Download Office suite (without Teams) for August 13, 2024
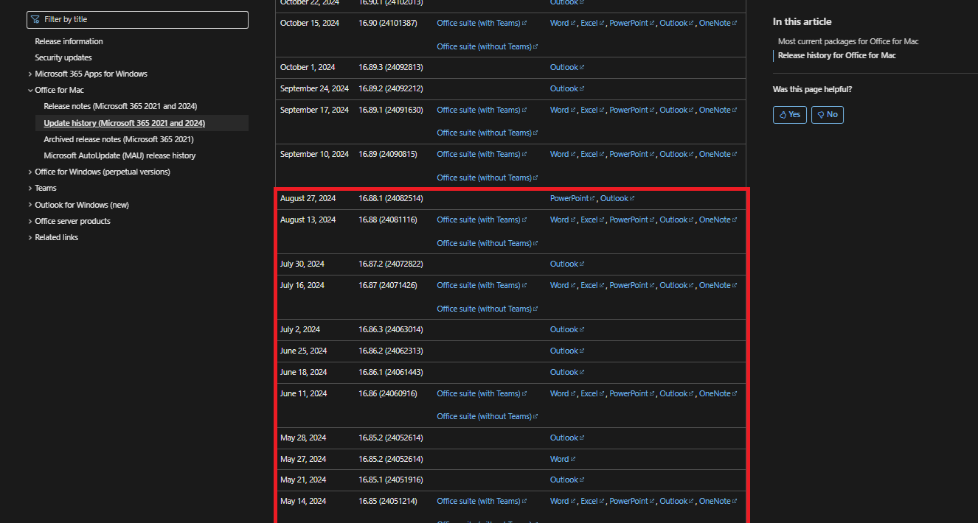 click(488, 243)
